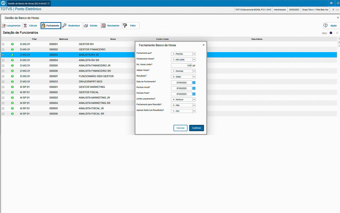This screenshot has height=213, width=340.
Task: Click the Ajuda help button
Action: 331,26
